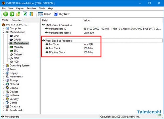Expand the DirectX tree node
164x119 pixels.
3,88
